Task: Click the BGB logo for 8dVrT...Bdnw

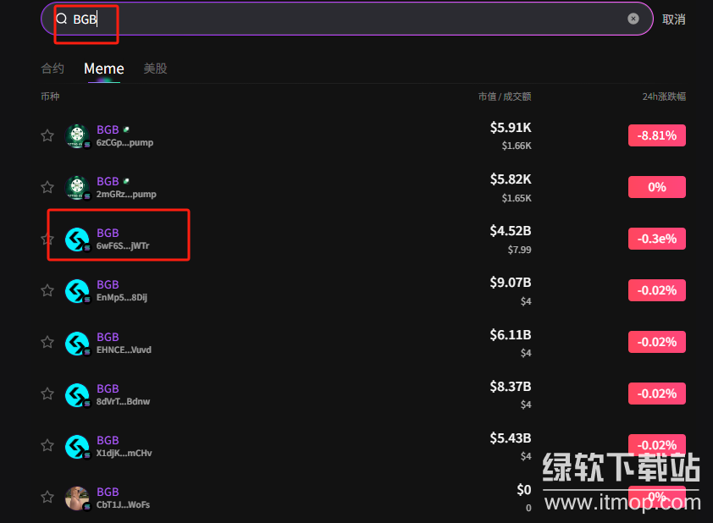Action: pyautogui.click(x=77, y=394)
